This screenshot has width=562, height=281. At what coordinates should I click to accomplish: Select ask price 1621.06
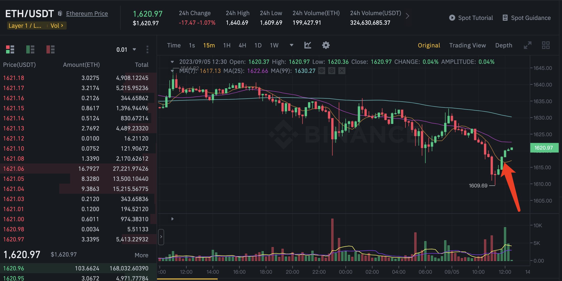14,169
